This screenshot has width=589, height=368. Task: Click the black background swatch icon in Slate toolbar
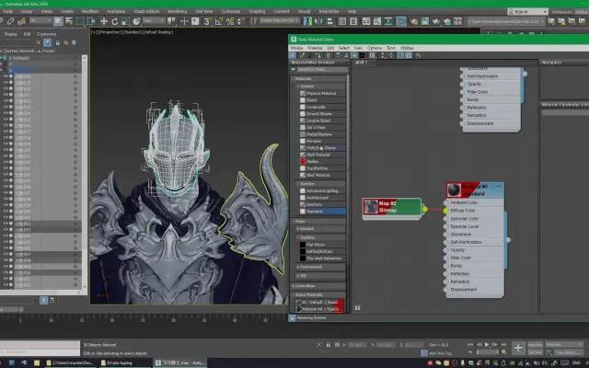pos(362,55)
